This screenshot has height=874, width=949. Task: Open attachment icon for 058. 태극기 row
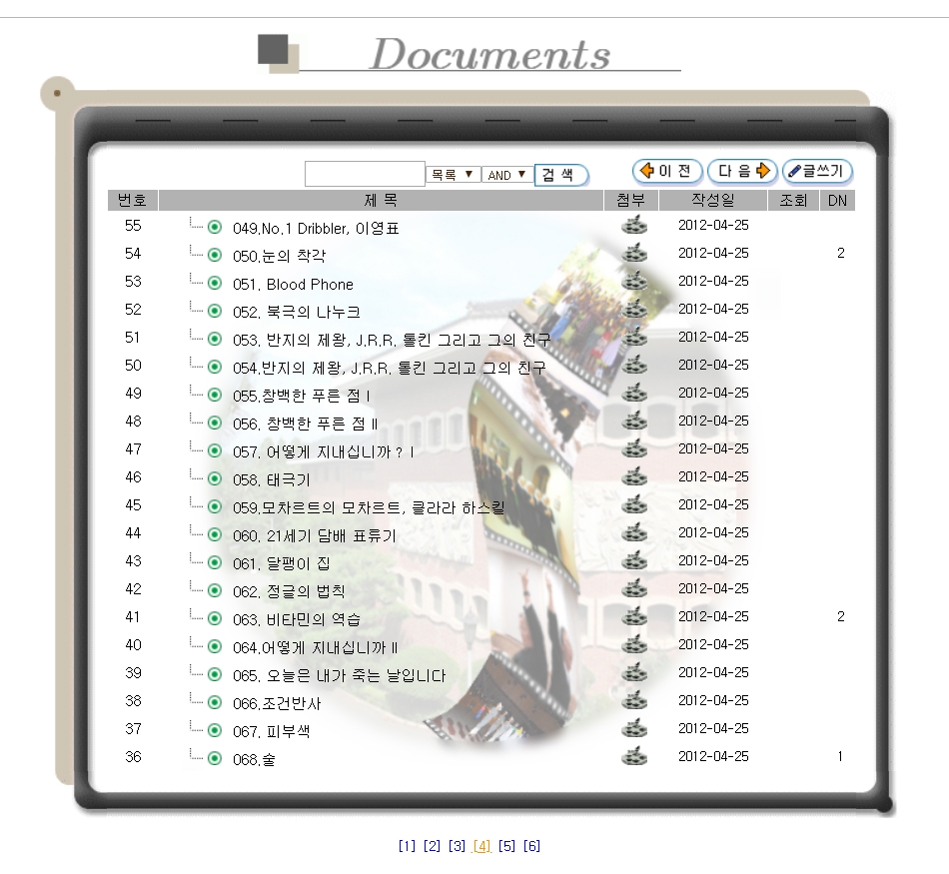pyautogui.click(x=634, y=476)
